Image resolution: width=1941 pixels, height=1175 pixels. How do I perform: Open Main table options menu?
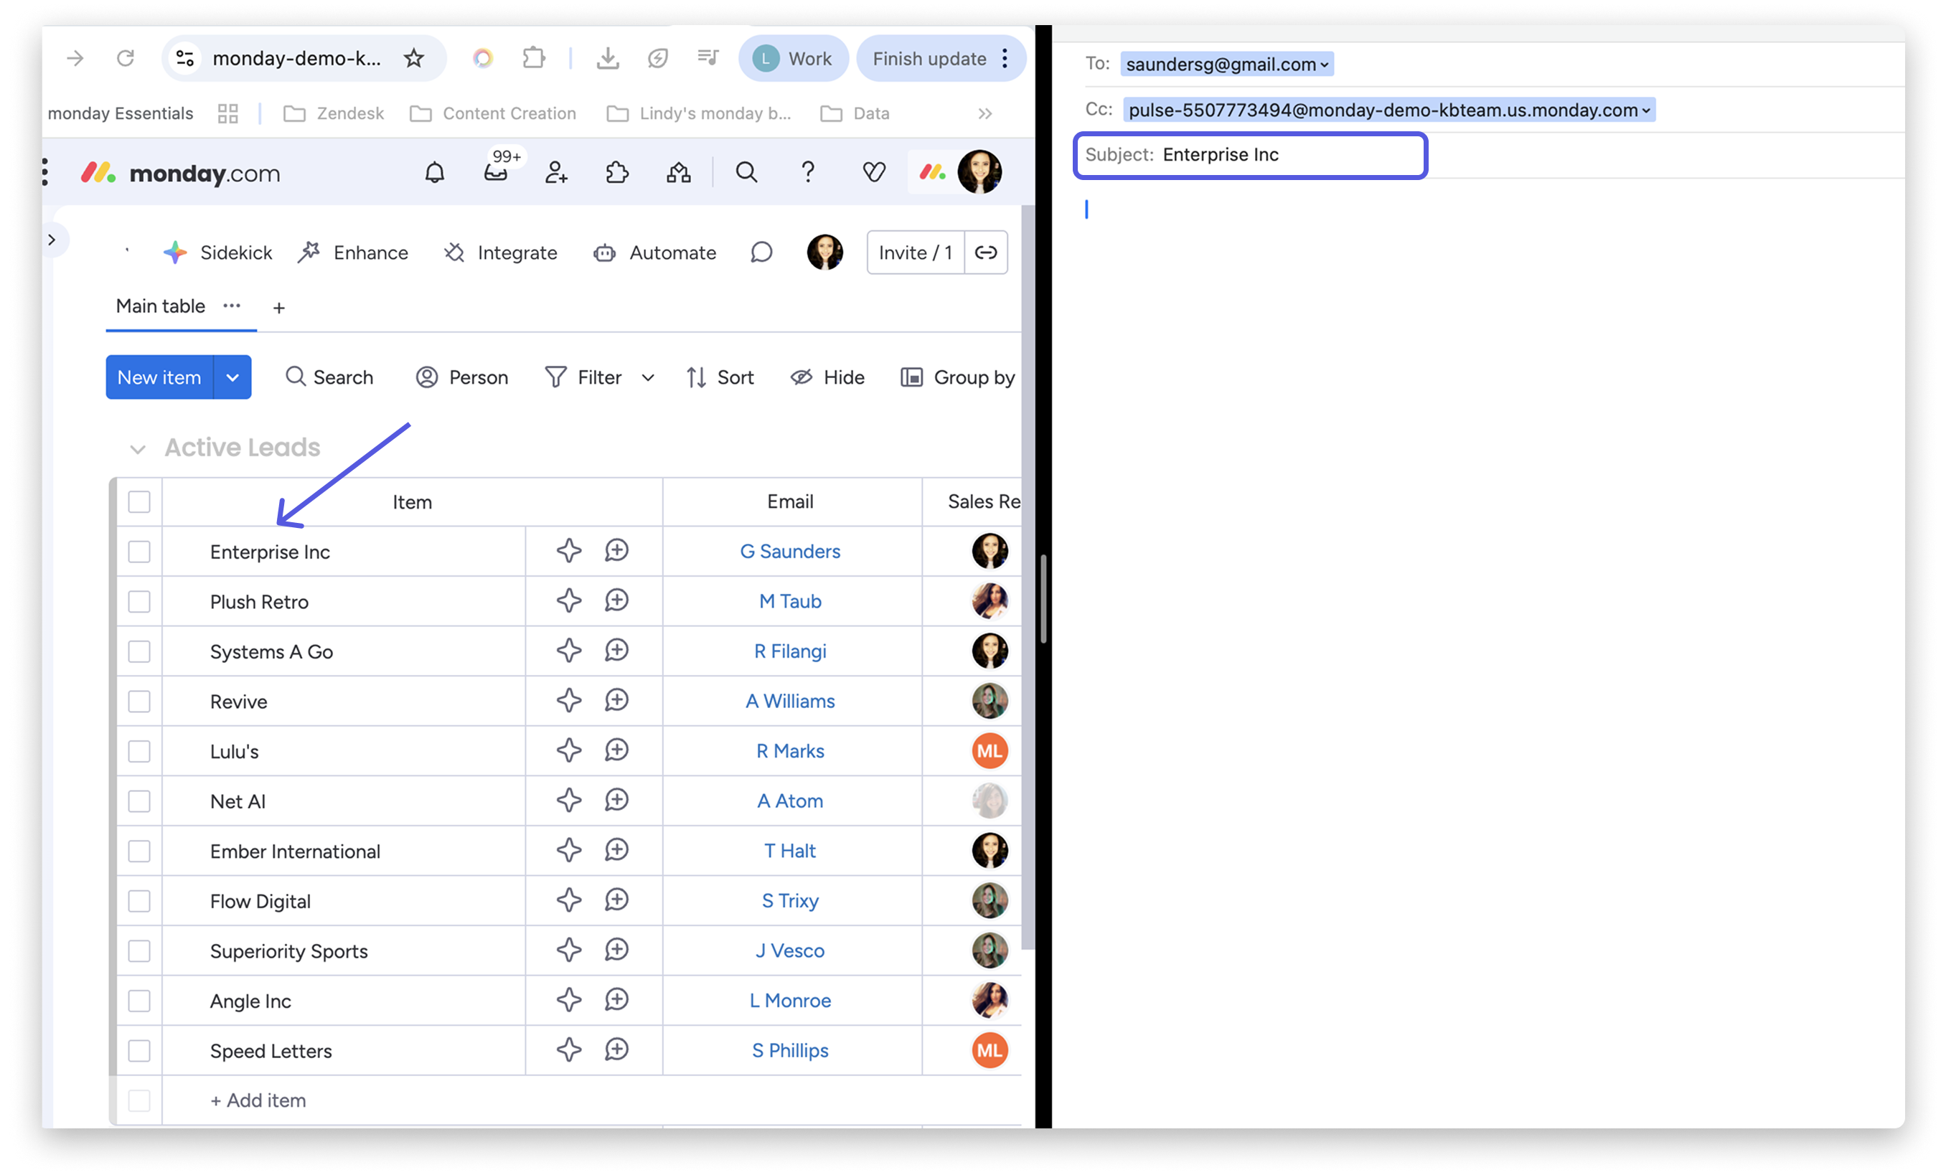(232, 306)
